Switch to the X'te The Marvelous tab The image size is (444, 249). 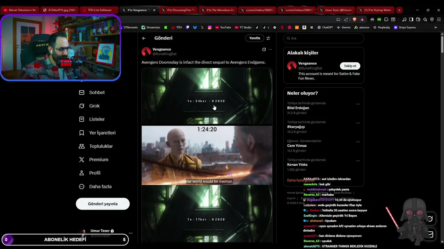coord(217,10)
